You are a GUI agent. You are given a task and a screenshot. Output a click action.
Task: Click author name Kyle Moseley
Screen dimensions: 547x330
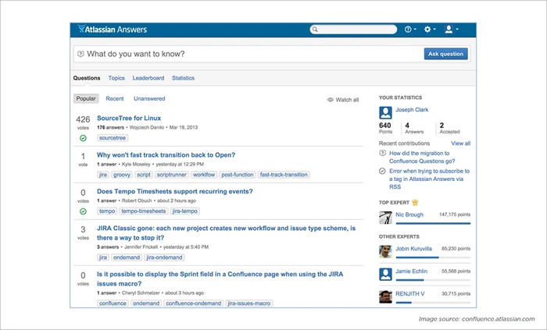tap(136, 165)
